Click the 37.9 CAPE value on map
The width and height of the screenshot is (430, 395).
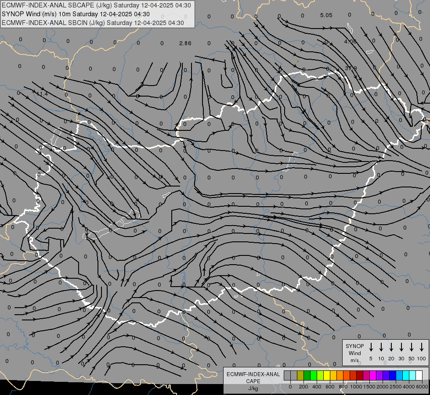(351, 68)
